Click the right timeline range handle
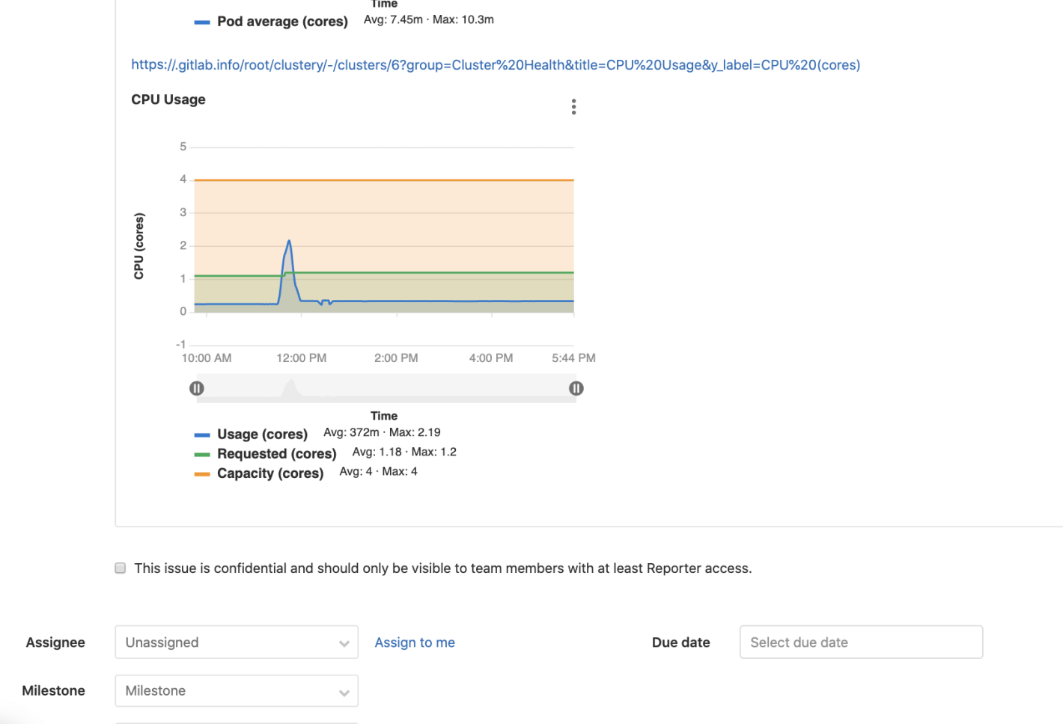 click(x=576, y=388)
